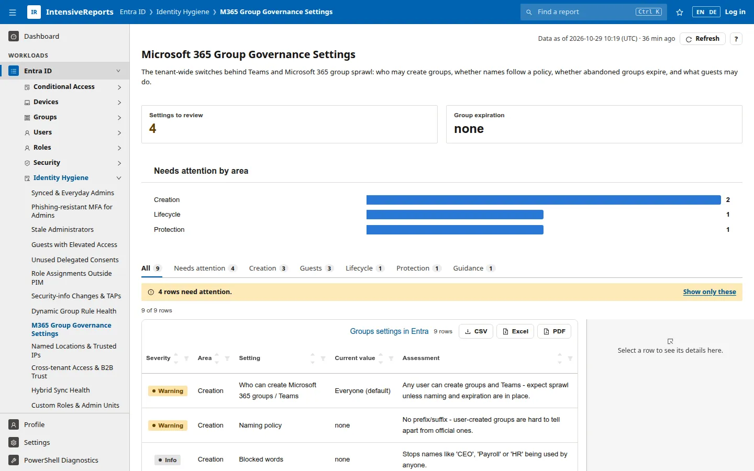Image resolution: width=754 pixels, height=471 pixels.
Task: Click the IntensiveReports IR logo
Action: pos(34,12)
